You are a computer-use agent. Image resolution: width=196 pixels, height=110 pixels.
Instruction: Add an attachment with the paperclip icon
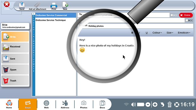coord(37,6)
